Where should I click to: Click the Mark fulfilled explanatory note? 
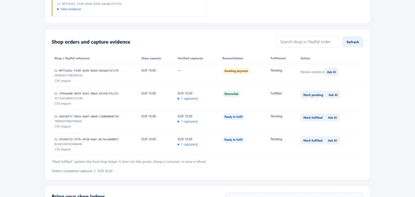click(129, 162)
